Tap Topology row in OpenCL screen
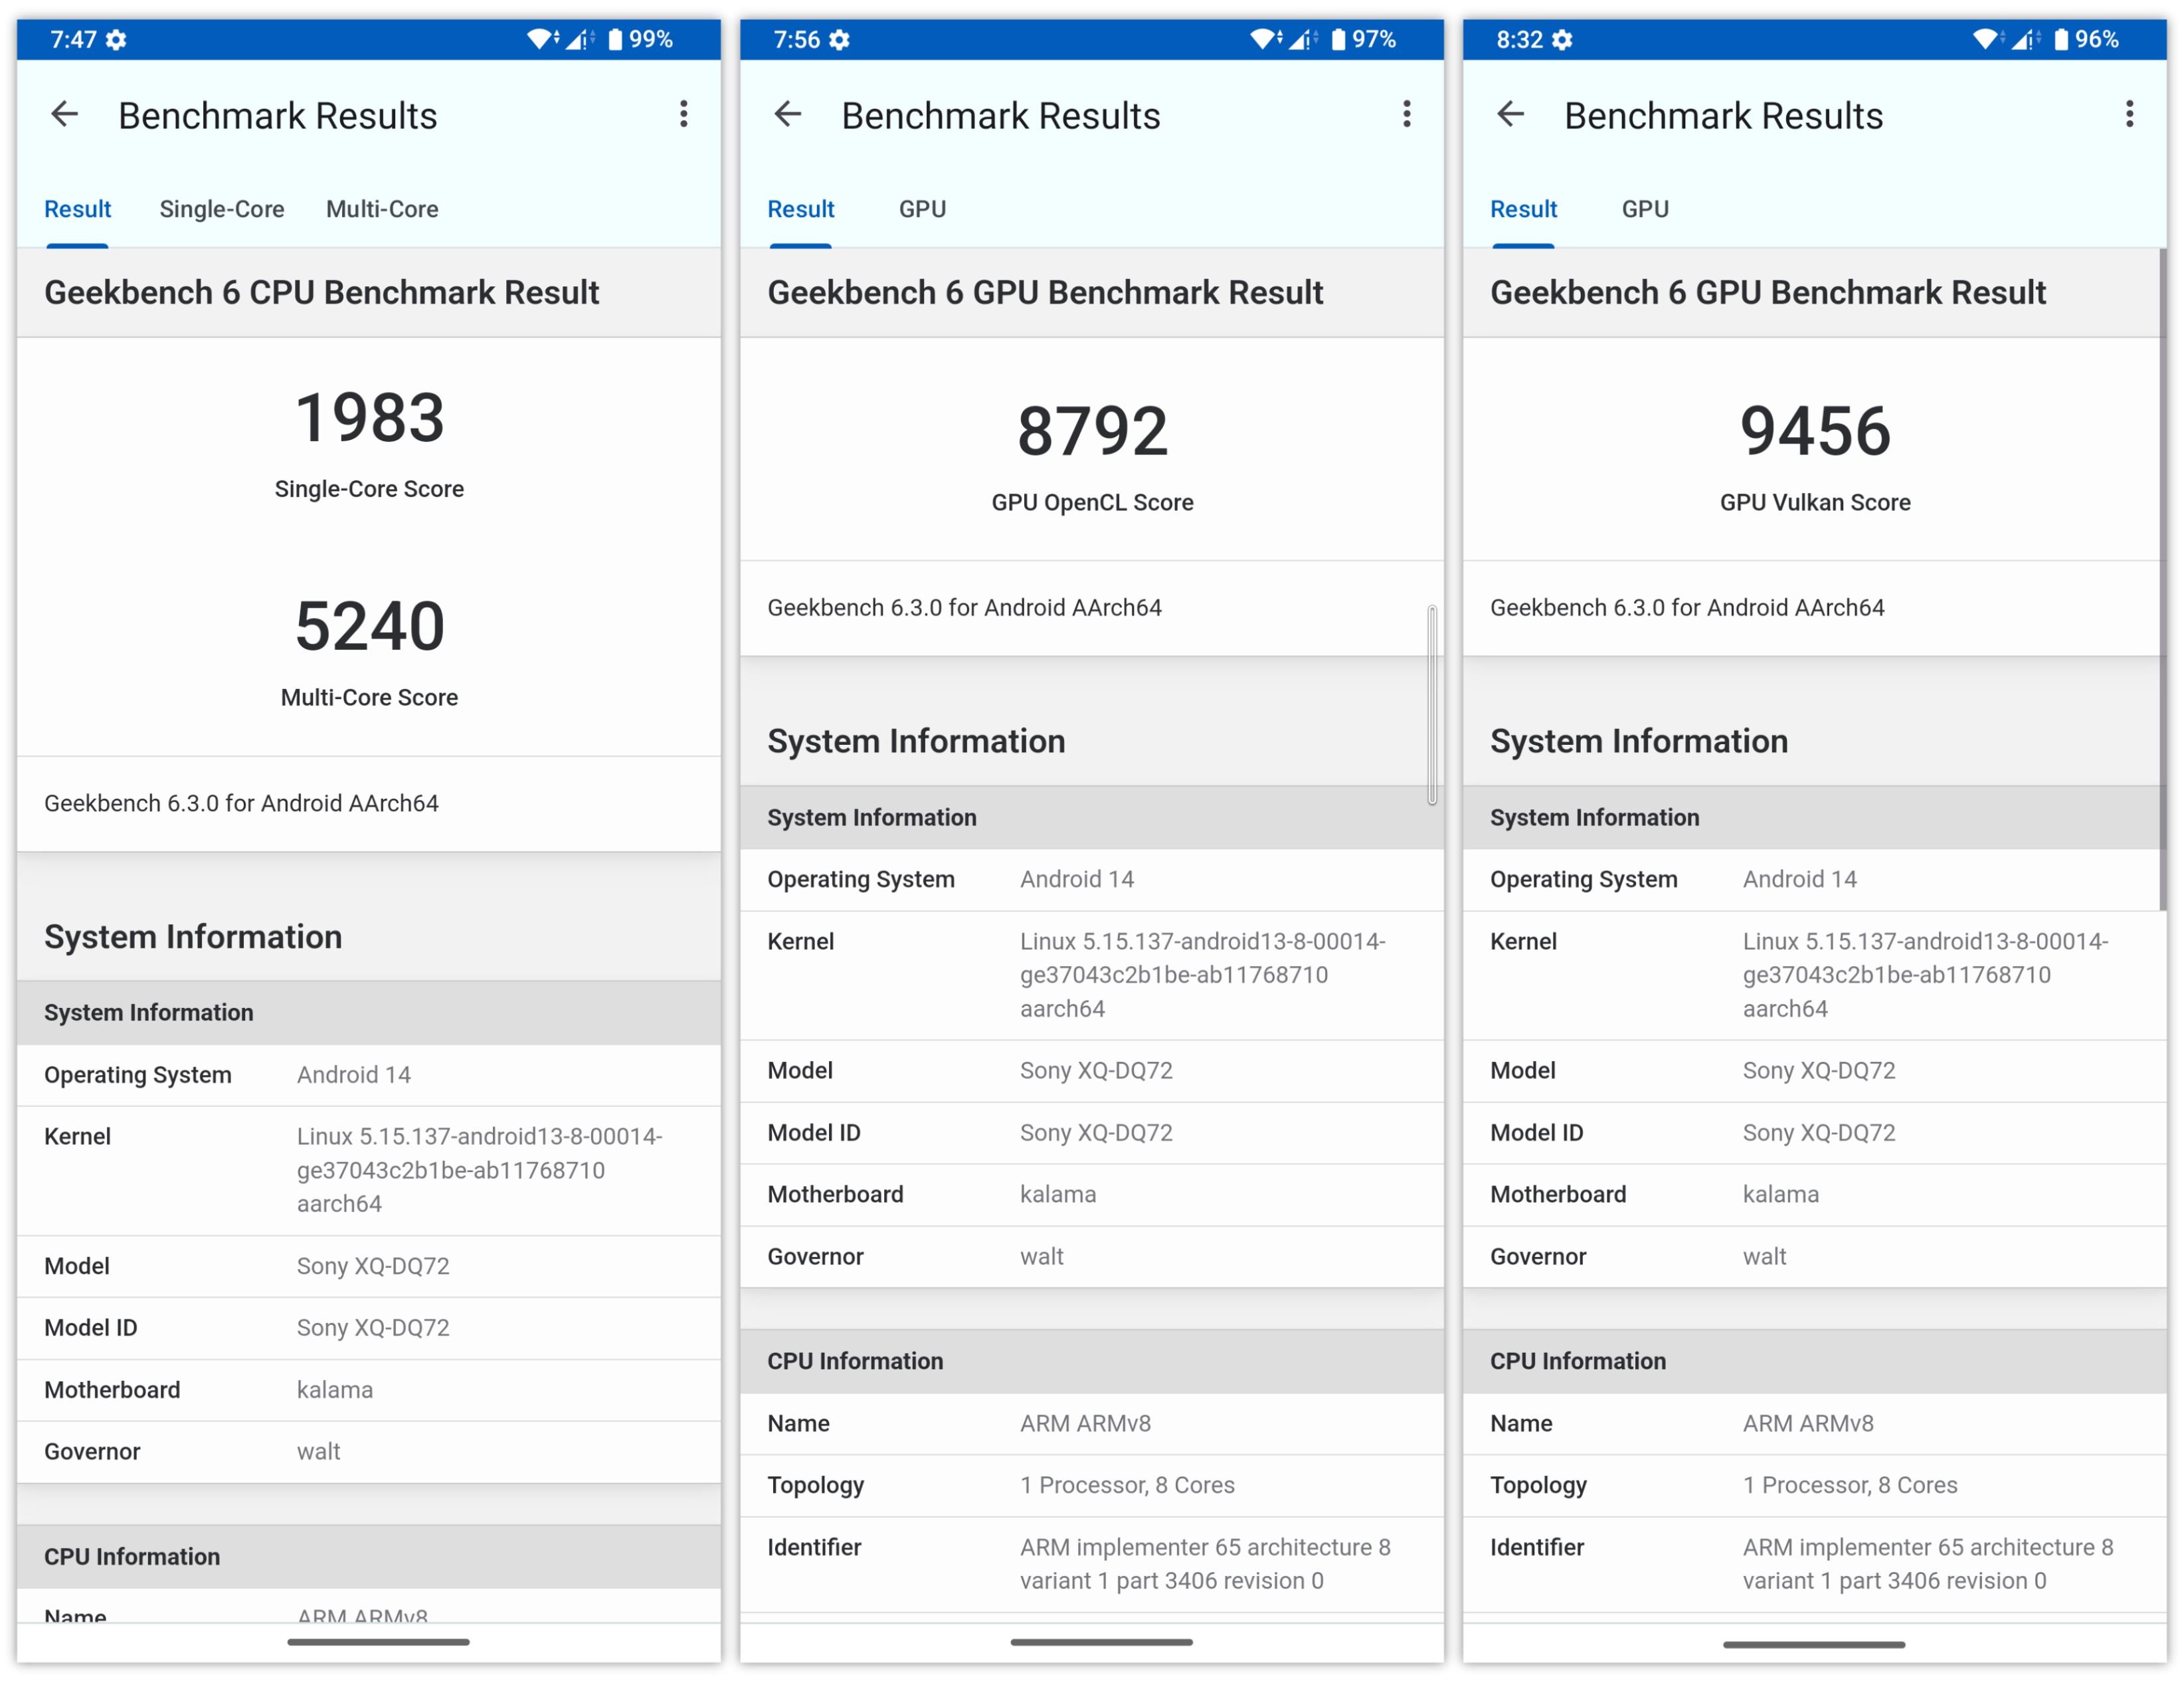Screen dimensions: 2184x1681 click(x=1092, y=1485)
